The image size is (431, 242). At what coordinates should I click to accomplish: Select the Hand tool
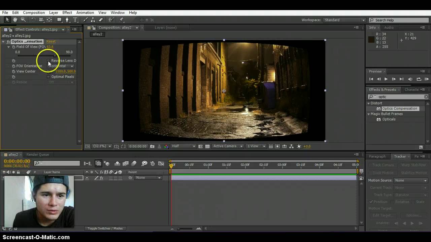point(15,20)
